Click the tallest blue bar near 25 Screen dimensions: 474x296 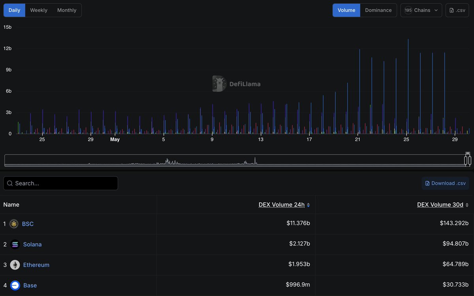coord(408,87)
